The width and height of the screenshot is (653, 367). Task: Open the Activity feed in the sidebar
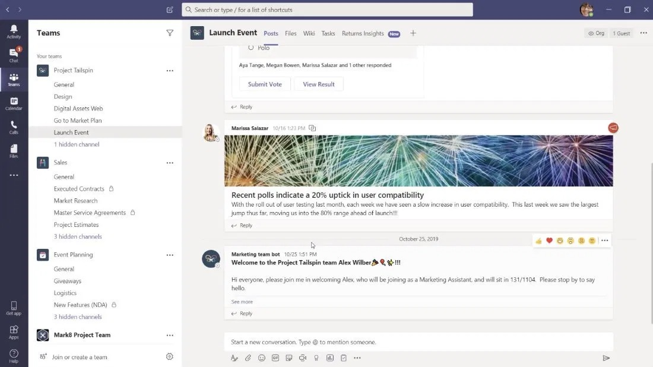(14, 31)
